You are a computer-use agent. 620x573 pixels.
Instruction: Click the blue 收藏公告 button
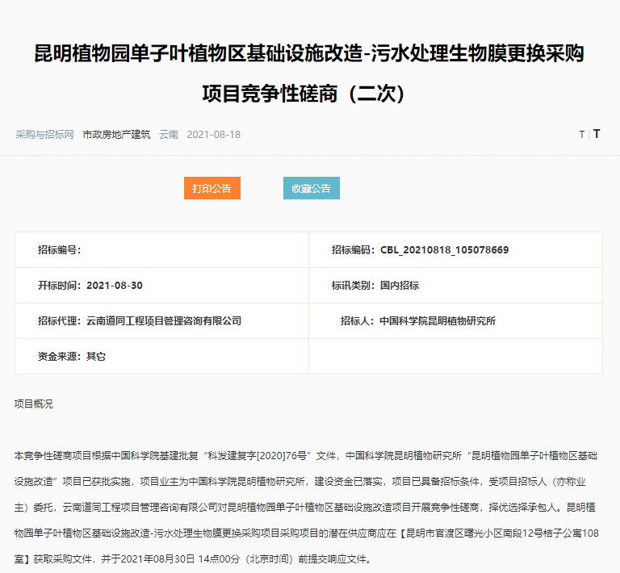[x=311, y=188]
